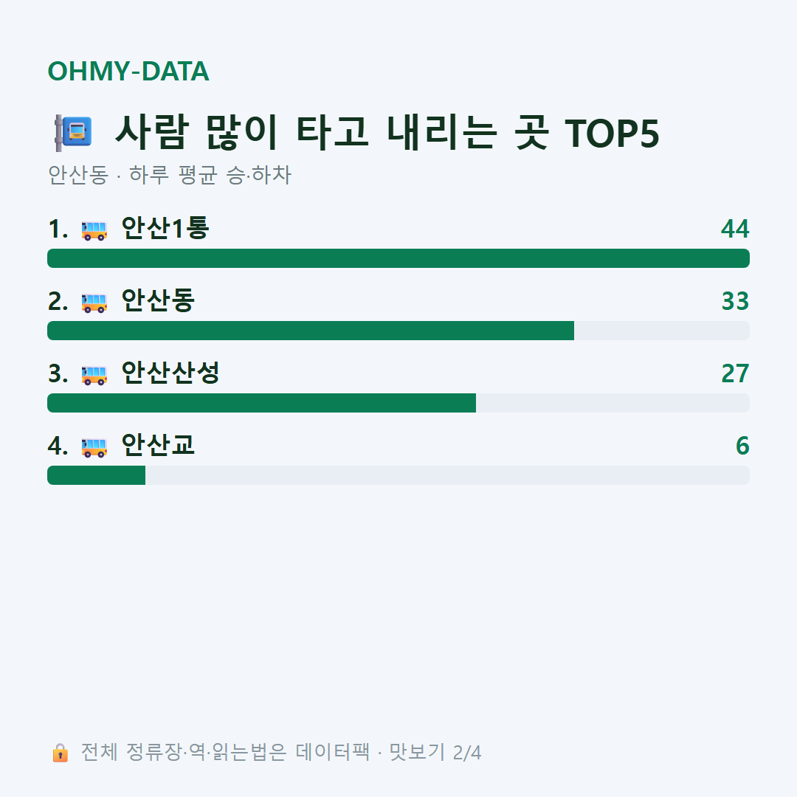The height and width of the screenshot is (797, 797).
Task: Select the 안산동 stop name in ranking
Action: pos(158,300)
